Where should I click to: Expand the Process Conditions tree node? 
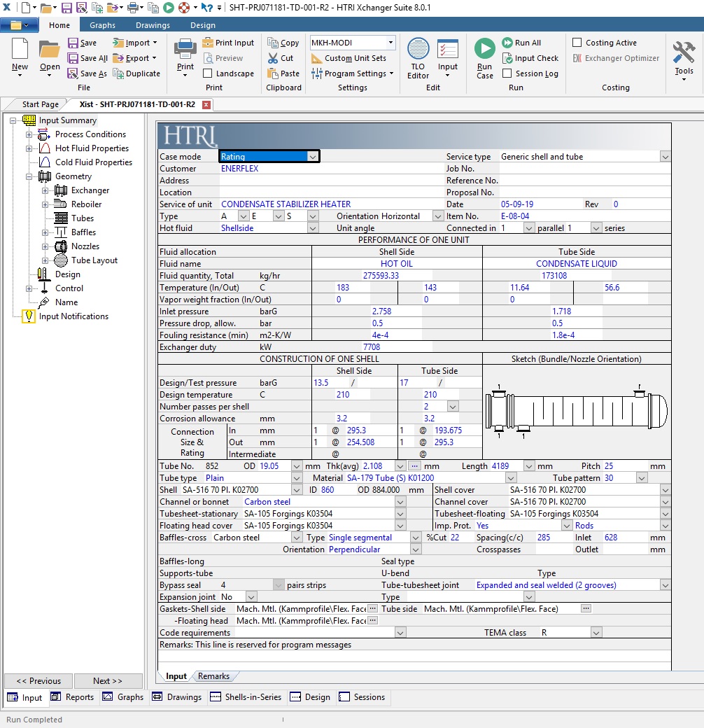click(29, 134)
